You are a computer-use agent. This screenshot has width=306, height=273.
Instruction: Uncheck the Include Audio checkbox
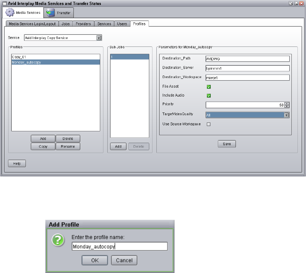click(x=209, y=95)
